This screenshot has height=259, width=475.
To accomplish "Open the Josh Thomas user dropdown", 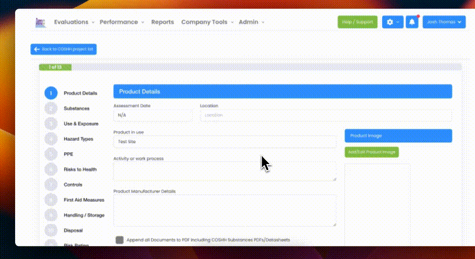I will pos(444,22).
